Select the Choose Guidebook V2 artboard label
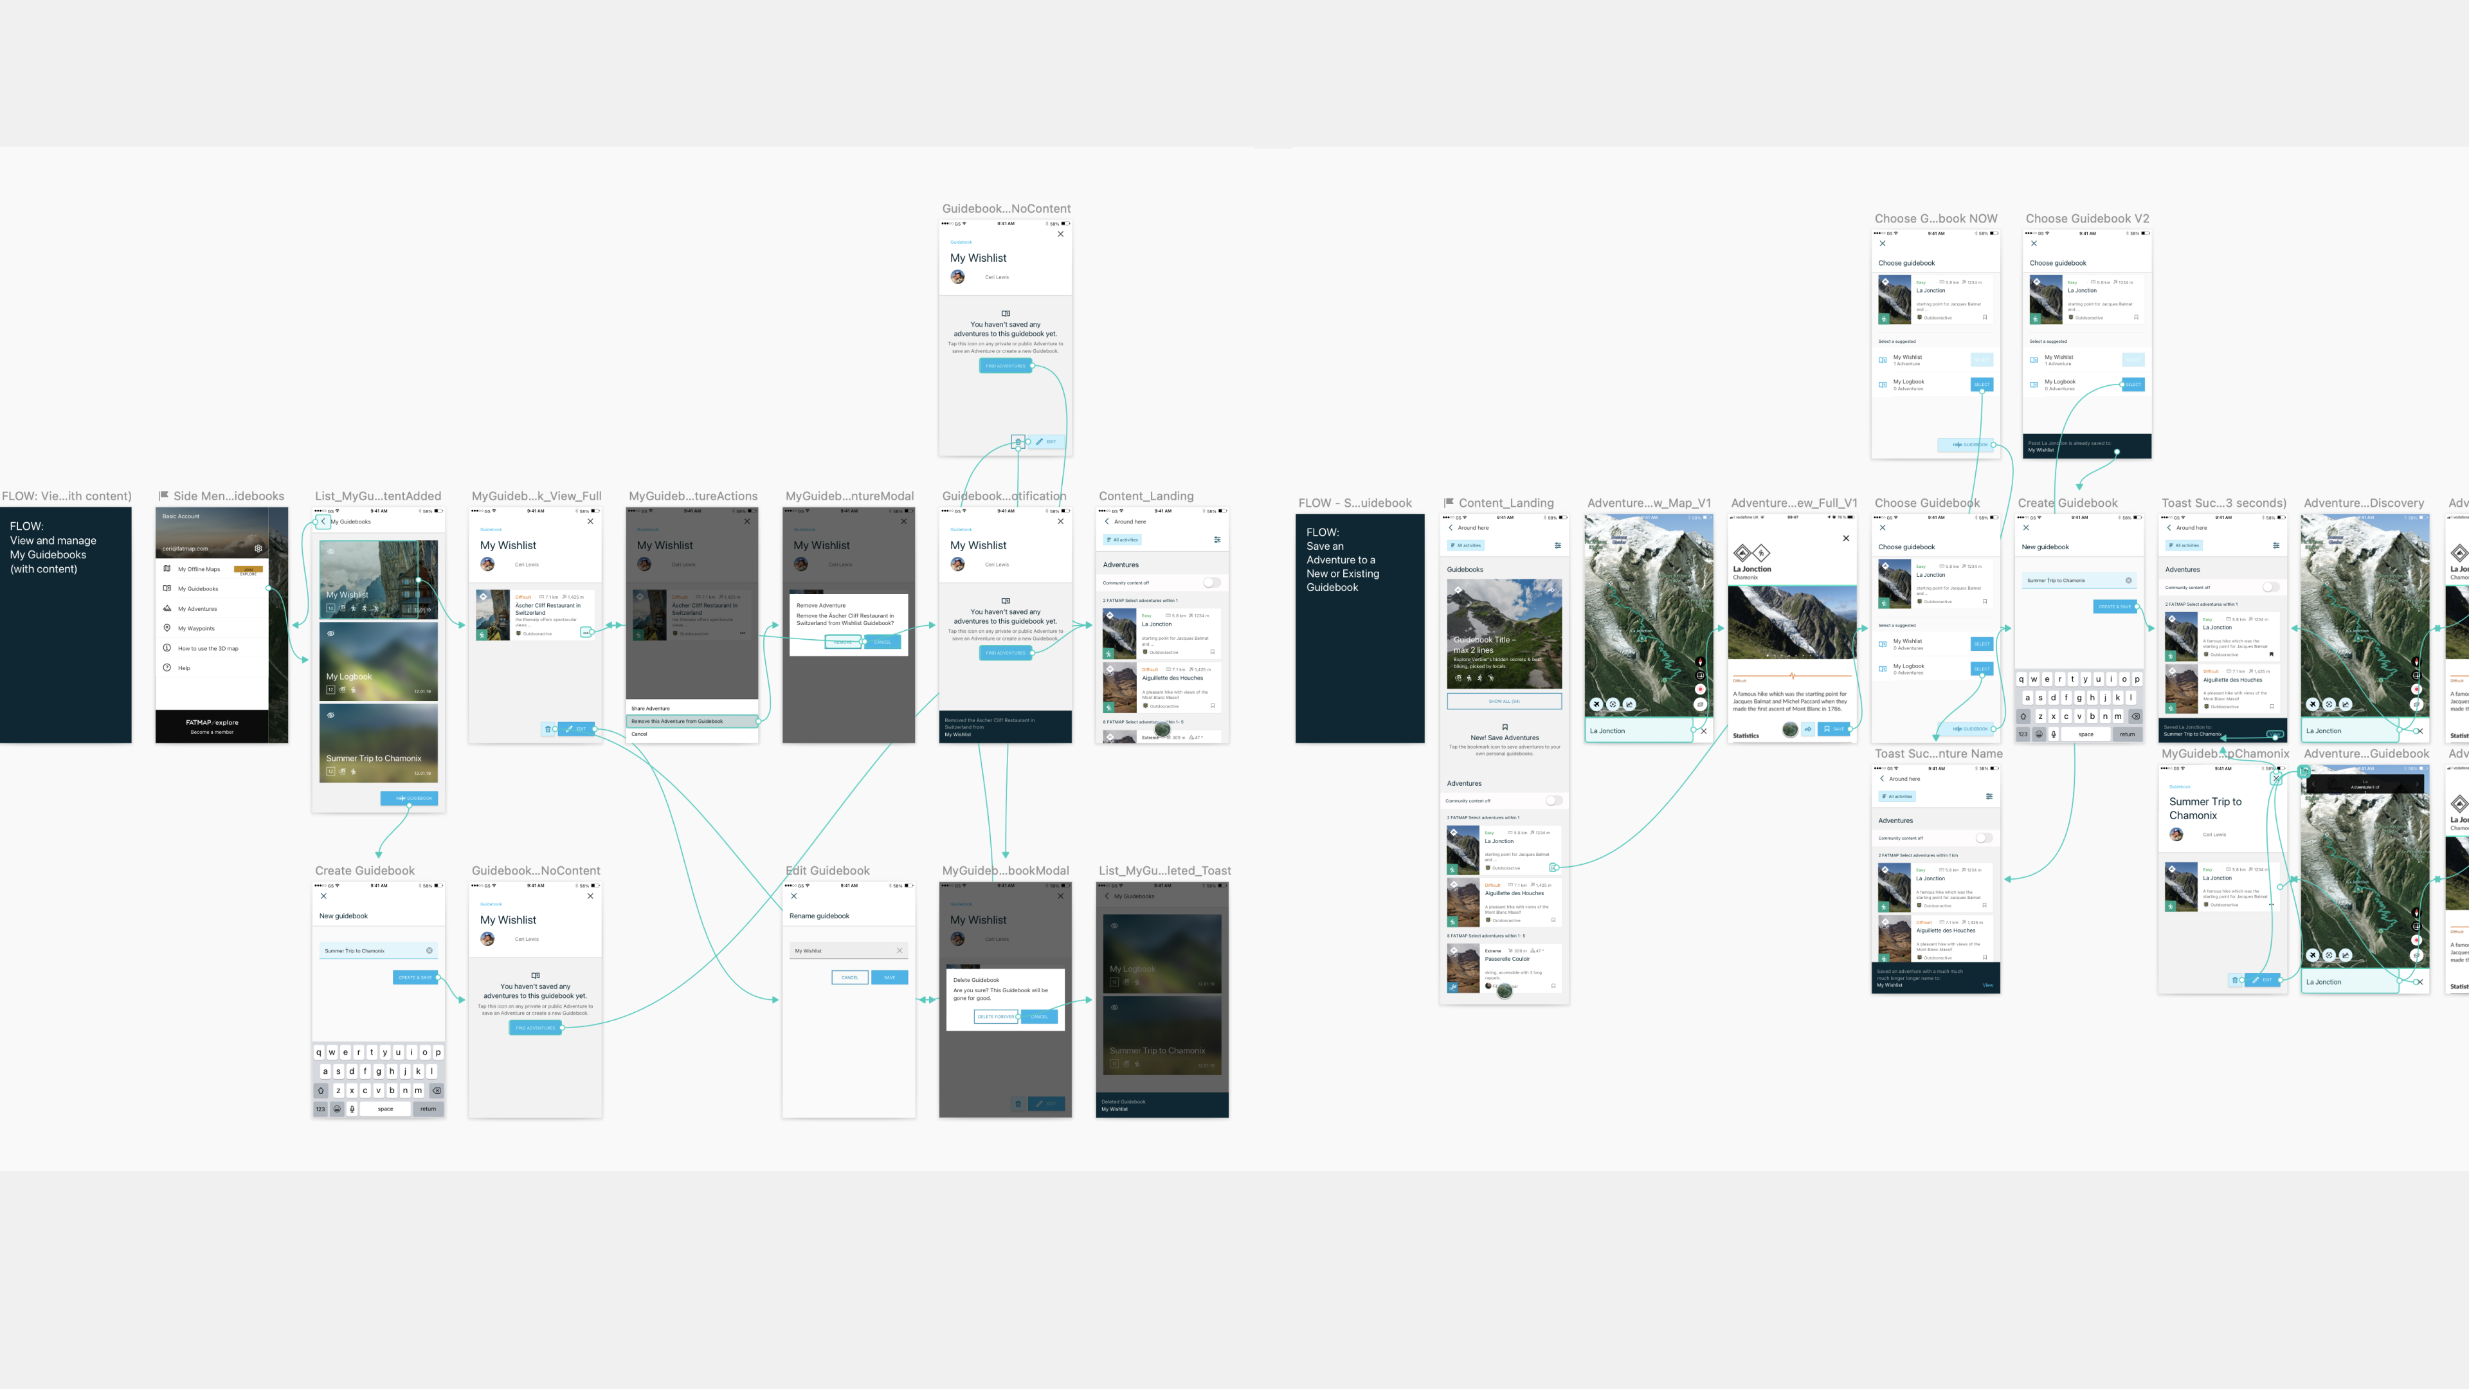Image resolution: width=2469 pixels, height=1389 pixels. (2088, 219)
